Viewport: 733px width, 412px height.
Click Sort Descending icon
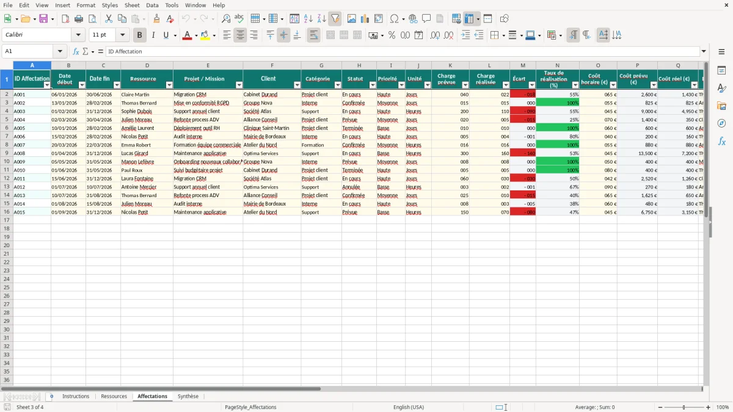[x=321, y=19]
